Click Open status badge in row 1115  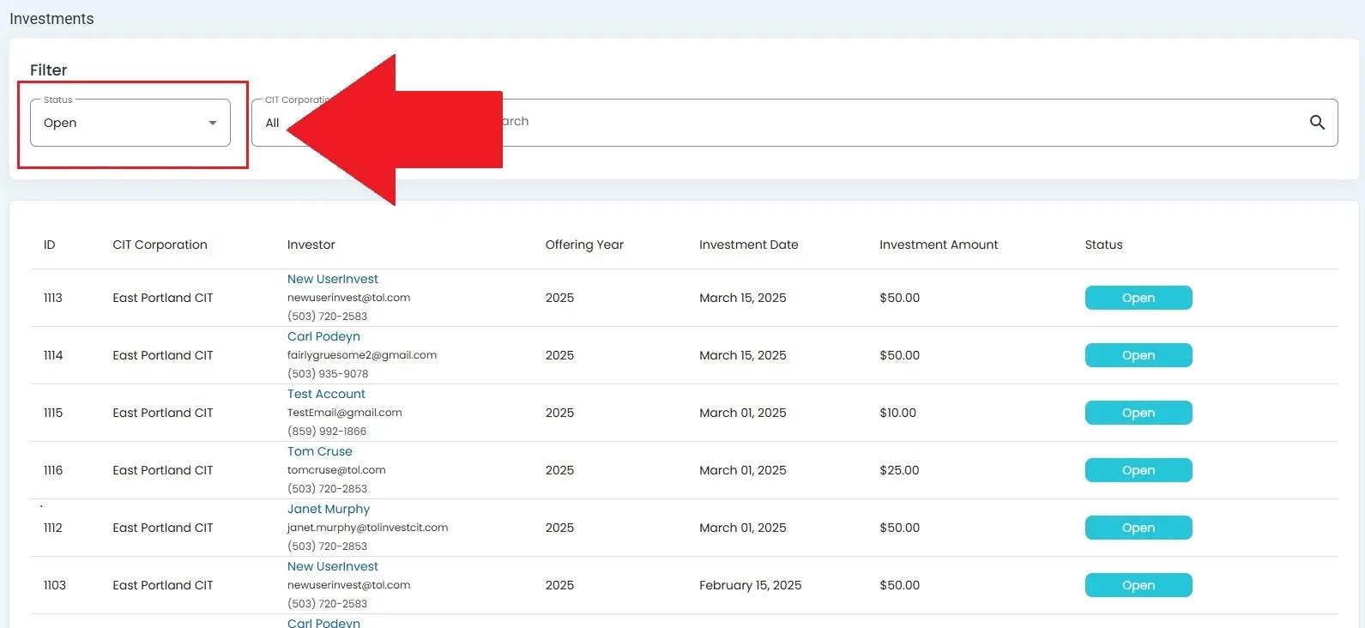click(1138, 413)
